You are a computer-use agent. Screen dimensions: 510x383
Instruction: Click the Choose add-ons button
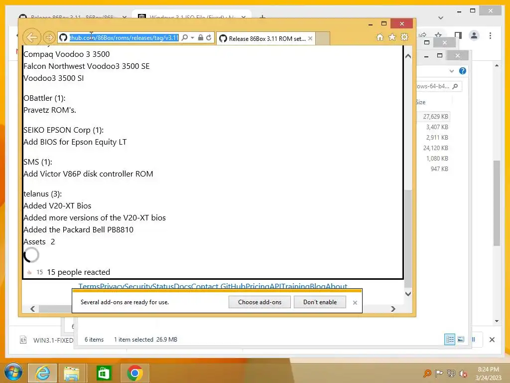click(x=259, y=302)
